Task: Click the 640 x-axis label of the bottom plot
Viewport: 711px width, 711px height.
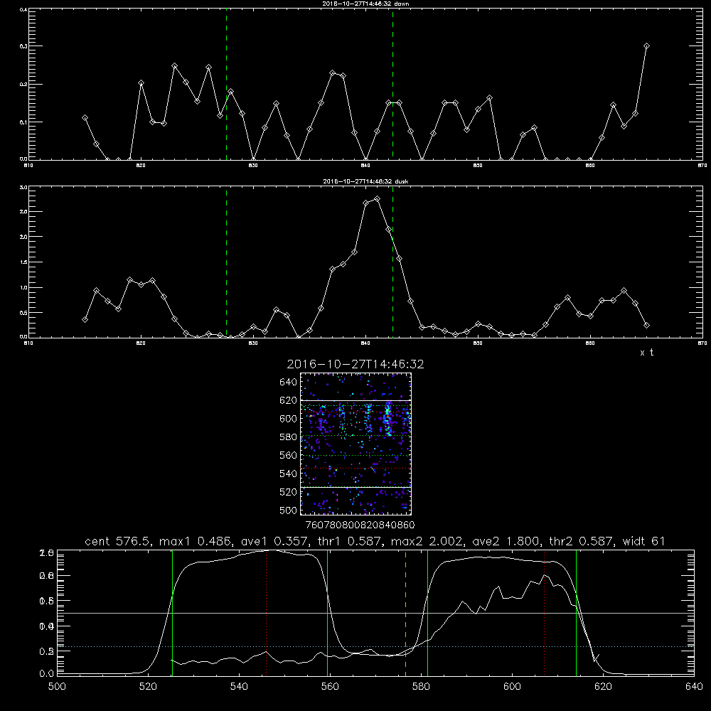Action: click(694, 687)
